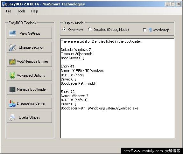
Task: Click the EasyBCD title bar app icon
Action: click(4, 4)
